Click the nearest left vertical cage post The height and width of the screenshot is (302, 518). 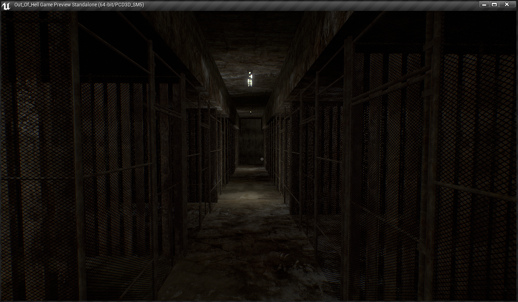tap(78, 161)
